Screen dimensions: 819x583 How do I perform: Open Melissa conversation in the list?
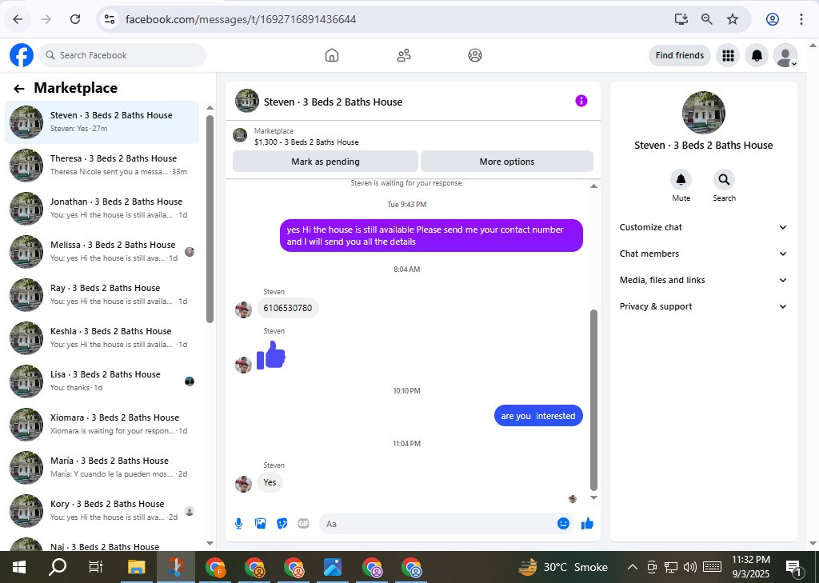tap(102, 252)
